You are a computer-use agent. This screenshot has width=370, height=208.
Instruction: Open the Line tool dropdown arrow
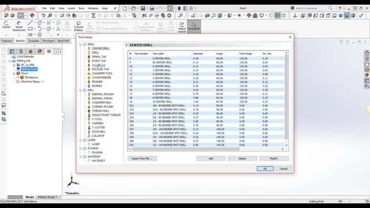click(x=35, y=23)
